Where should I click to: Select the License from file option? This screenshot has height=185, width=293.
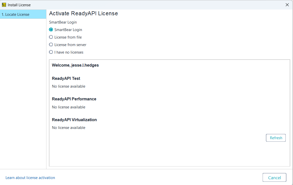51,37
